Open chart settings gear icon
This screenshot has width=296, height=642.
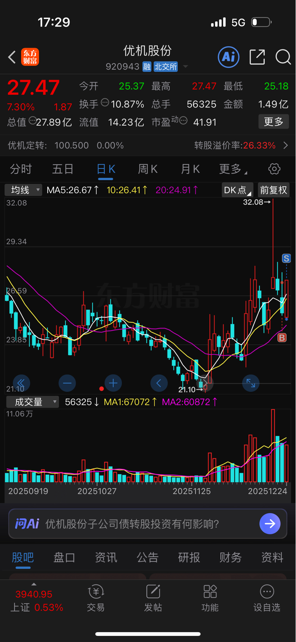pos(274,169)
